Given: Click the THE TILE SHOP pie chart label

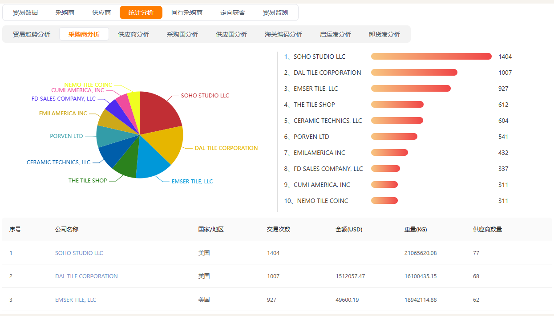Looking at the screenshot, I should point(88,181).
